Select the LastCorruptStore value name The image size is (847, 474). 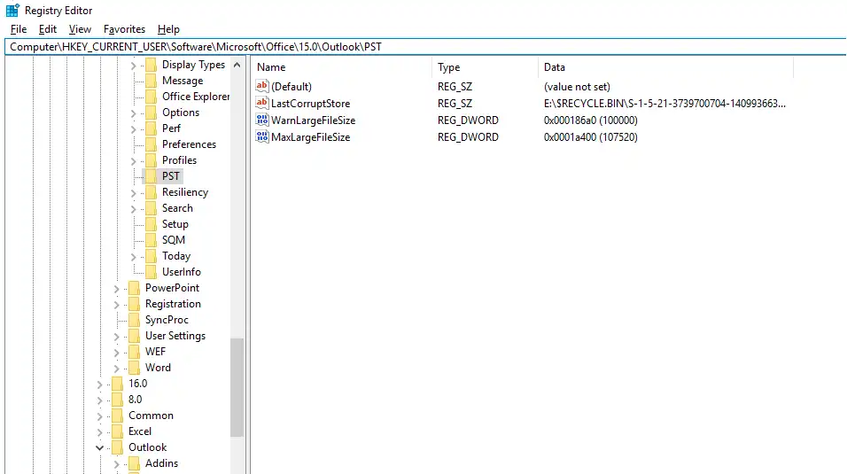point(311,104)
